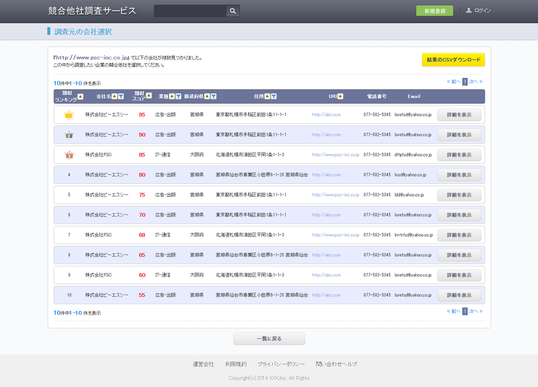Click email dffgfsd@yahoo.co.jp
This screenshot has height=387, width=538.
pos(413,155)
